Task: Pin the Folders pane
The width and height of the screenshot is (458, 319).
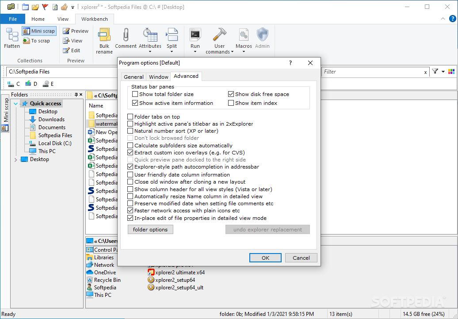Action: [76, 94]
